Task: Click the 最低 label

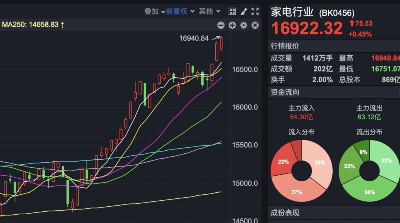Action: pos(346,69)
